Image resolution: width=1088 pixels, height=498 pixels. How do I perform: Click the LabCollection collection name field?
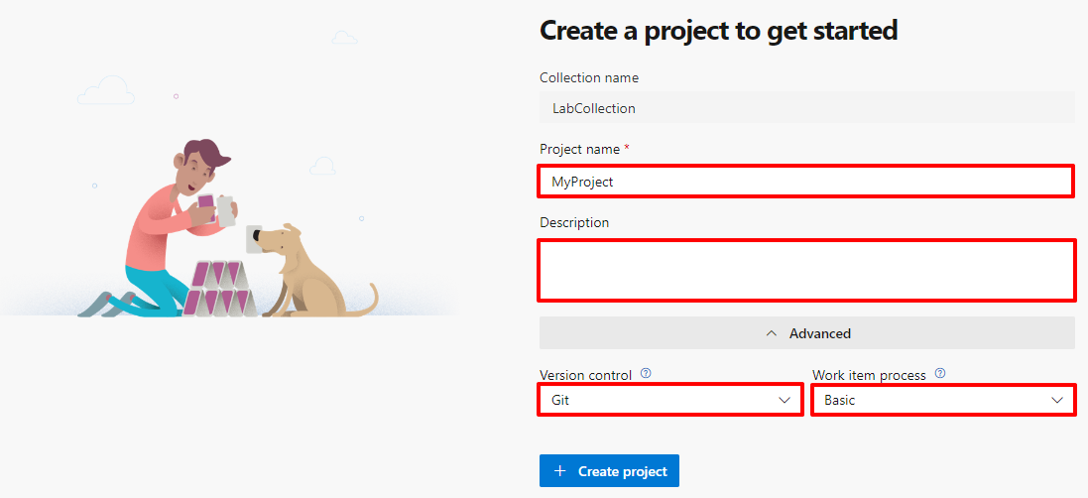(x=805, y=108)
